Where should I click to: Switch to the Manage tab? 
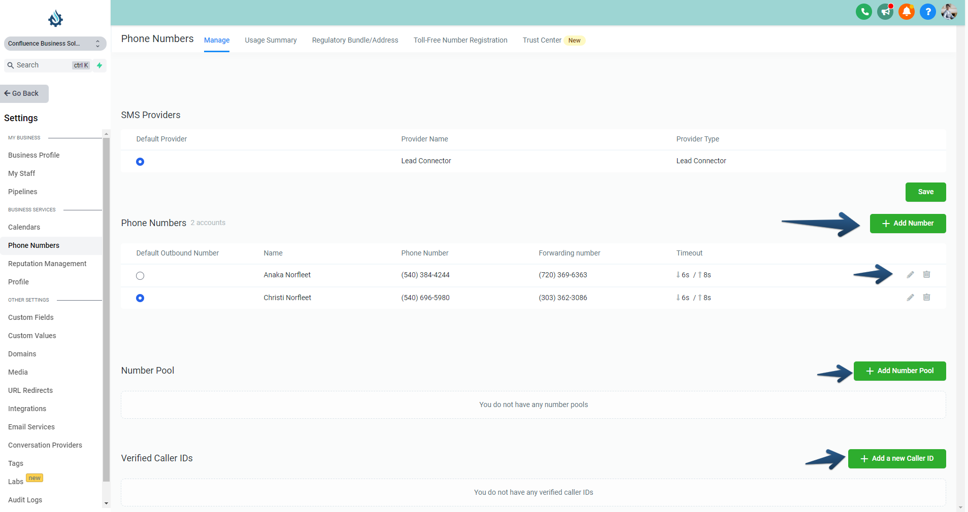pos(217,40)
